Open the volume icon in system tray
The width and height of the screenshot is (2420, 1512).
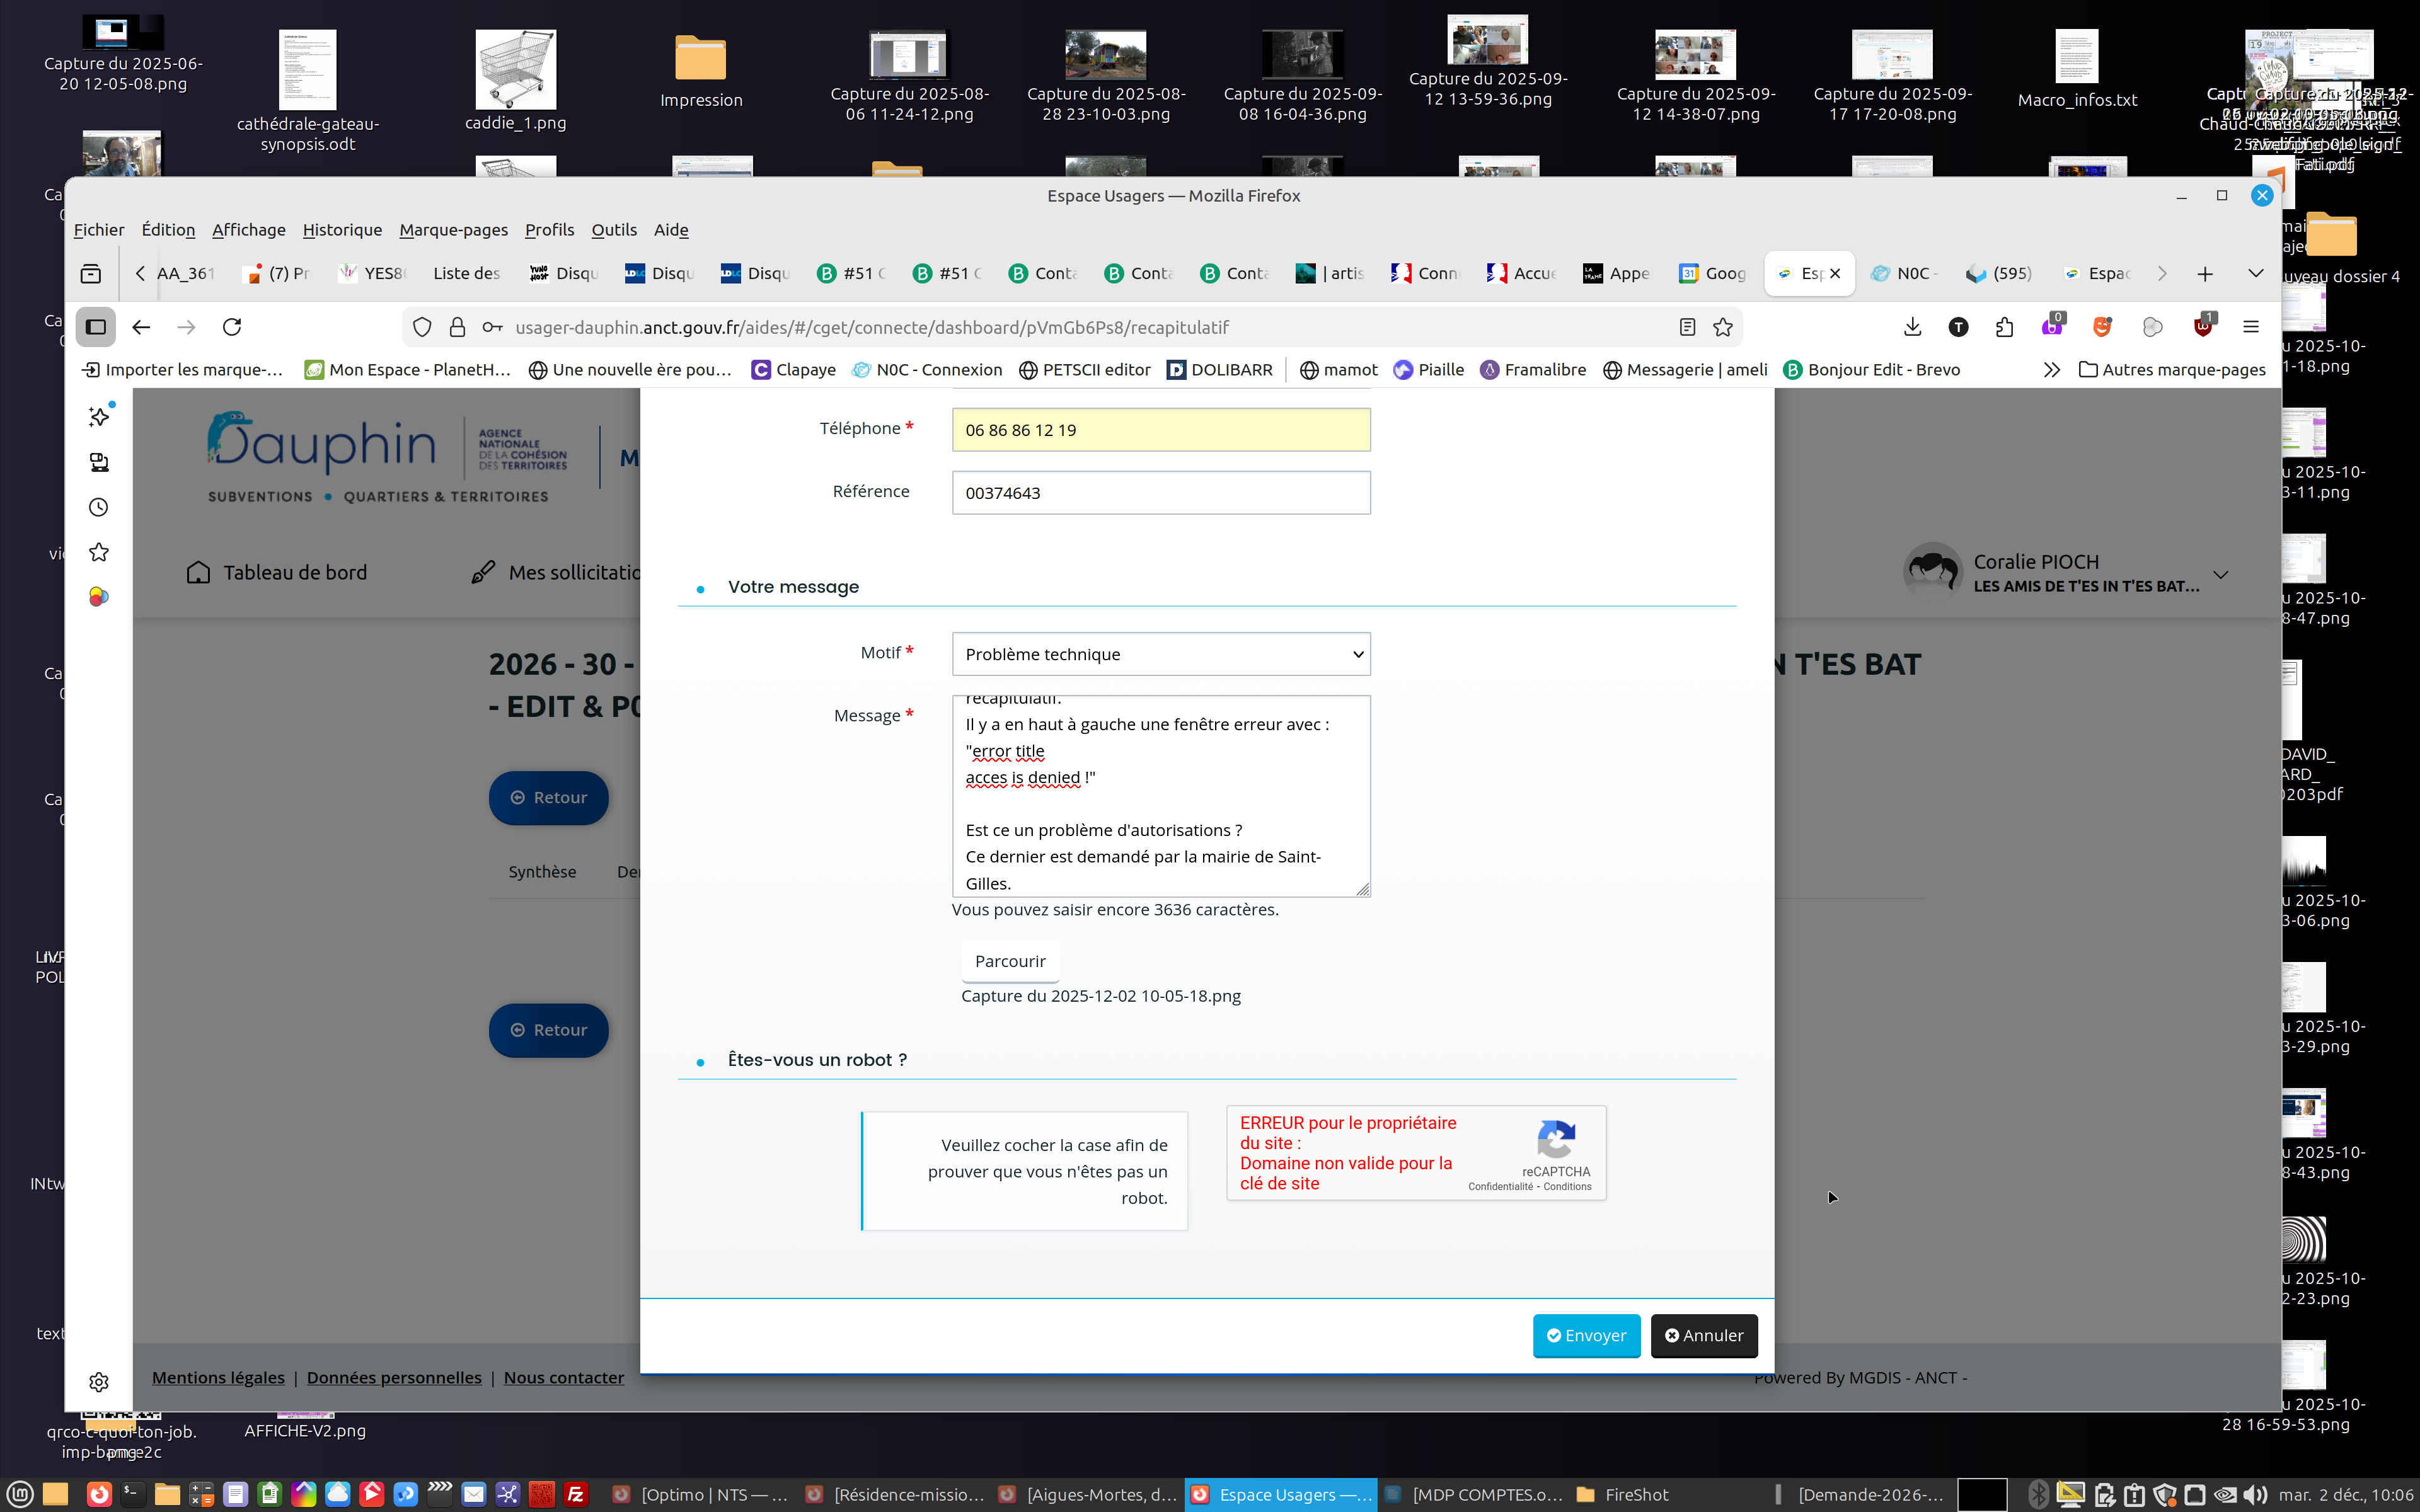point(2254,1495)
